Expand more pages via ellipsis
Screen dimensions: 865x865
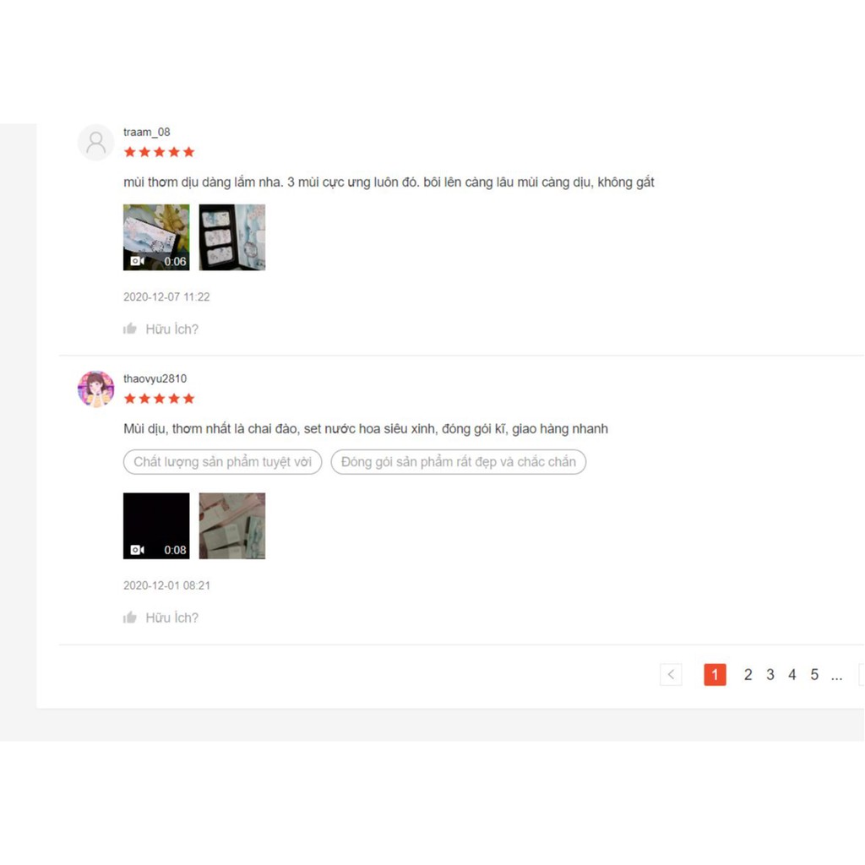tap(837, 675)
